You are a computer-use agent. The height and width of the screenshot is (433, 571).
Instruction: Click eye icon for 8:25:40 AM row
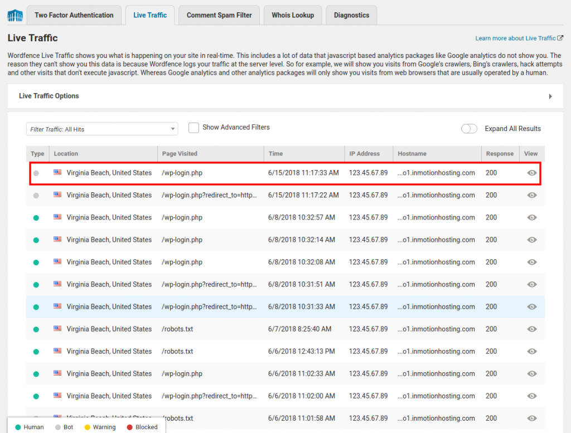click(531, 329)
